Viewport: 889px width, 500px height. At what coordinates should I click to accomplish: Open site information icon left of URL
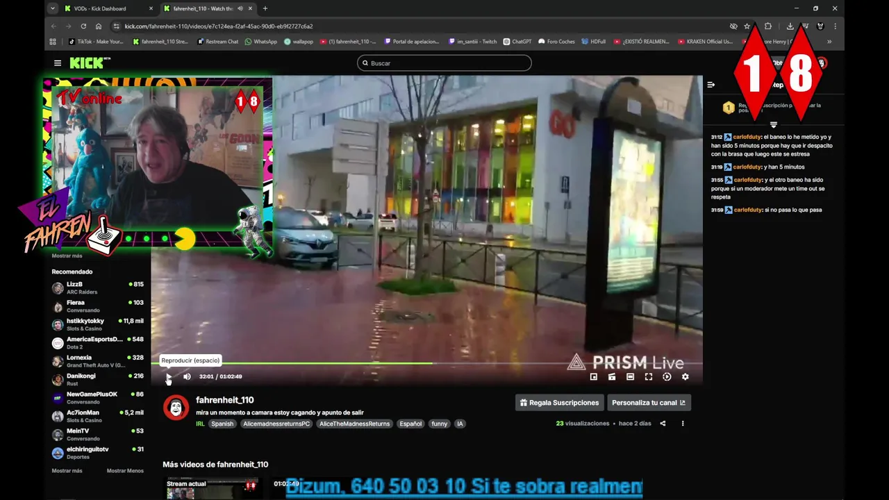click(x=116, y=26)
